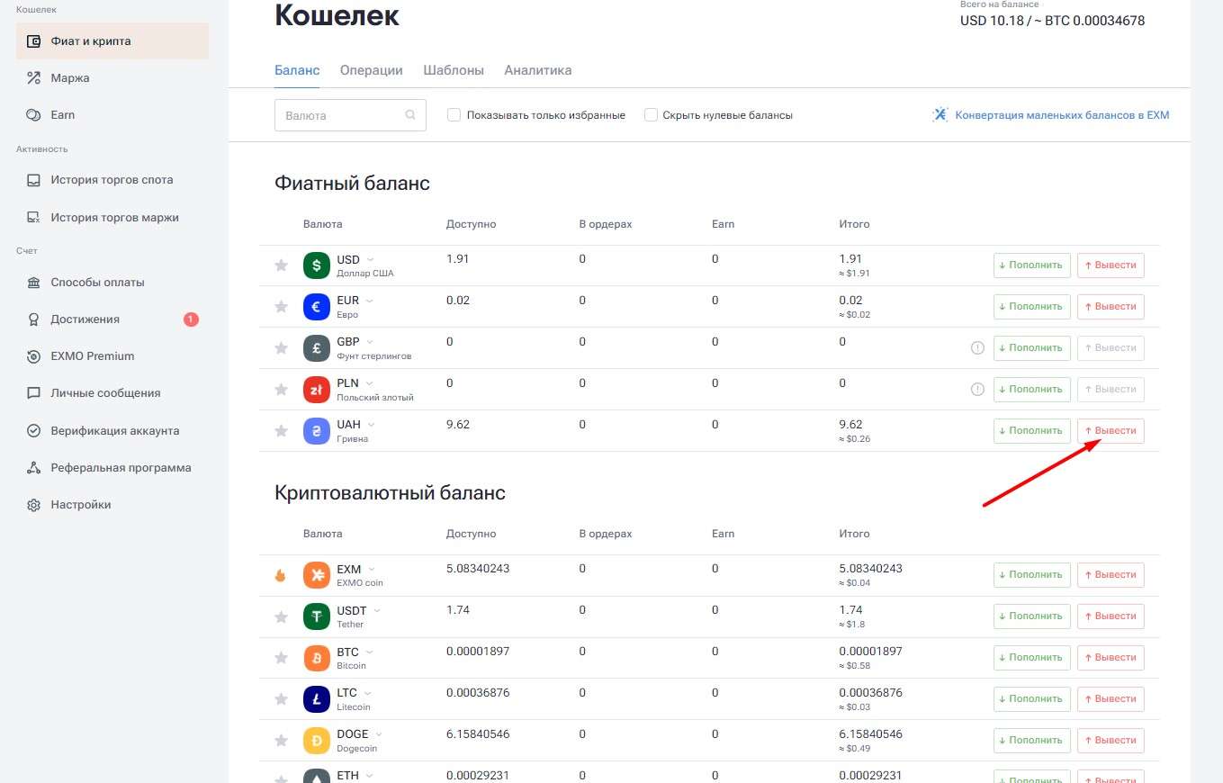Screen dimensions: 1223x783
Task: Click the BTC Bitcoin icon
Action: tap(317, 658)
